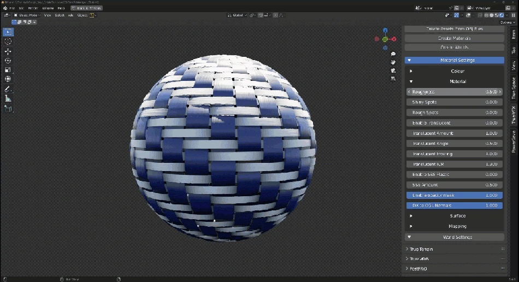
Task: Click Create Materials button
Action: pyautogui.click(x=455, y=38)
